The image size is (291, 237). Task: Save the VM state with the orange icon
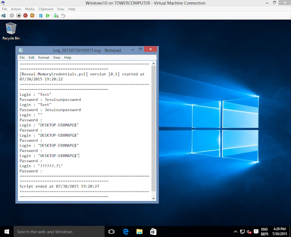(x=32, y=16)
